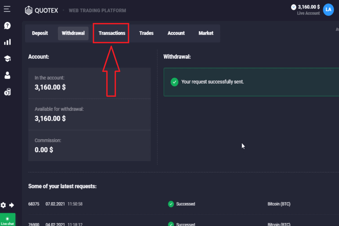Click the logout arrow icon

(11, 205)
